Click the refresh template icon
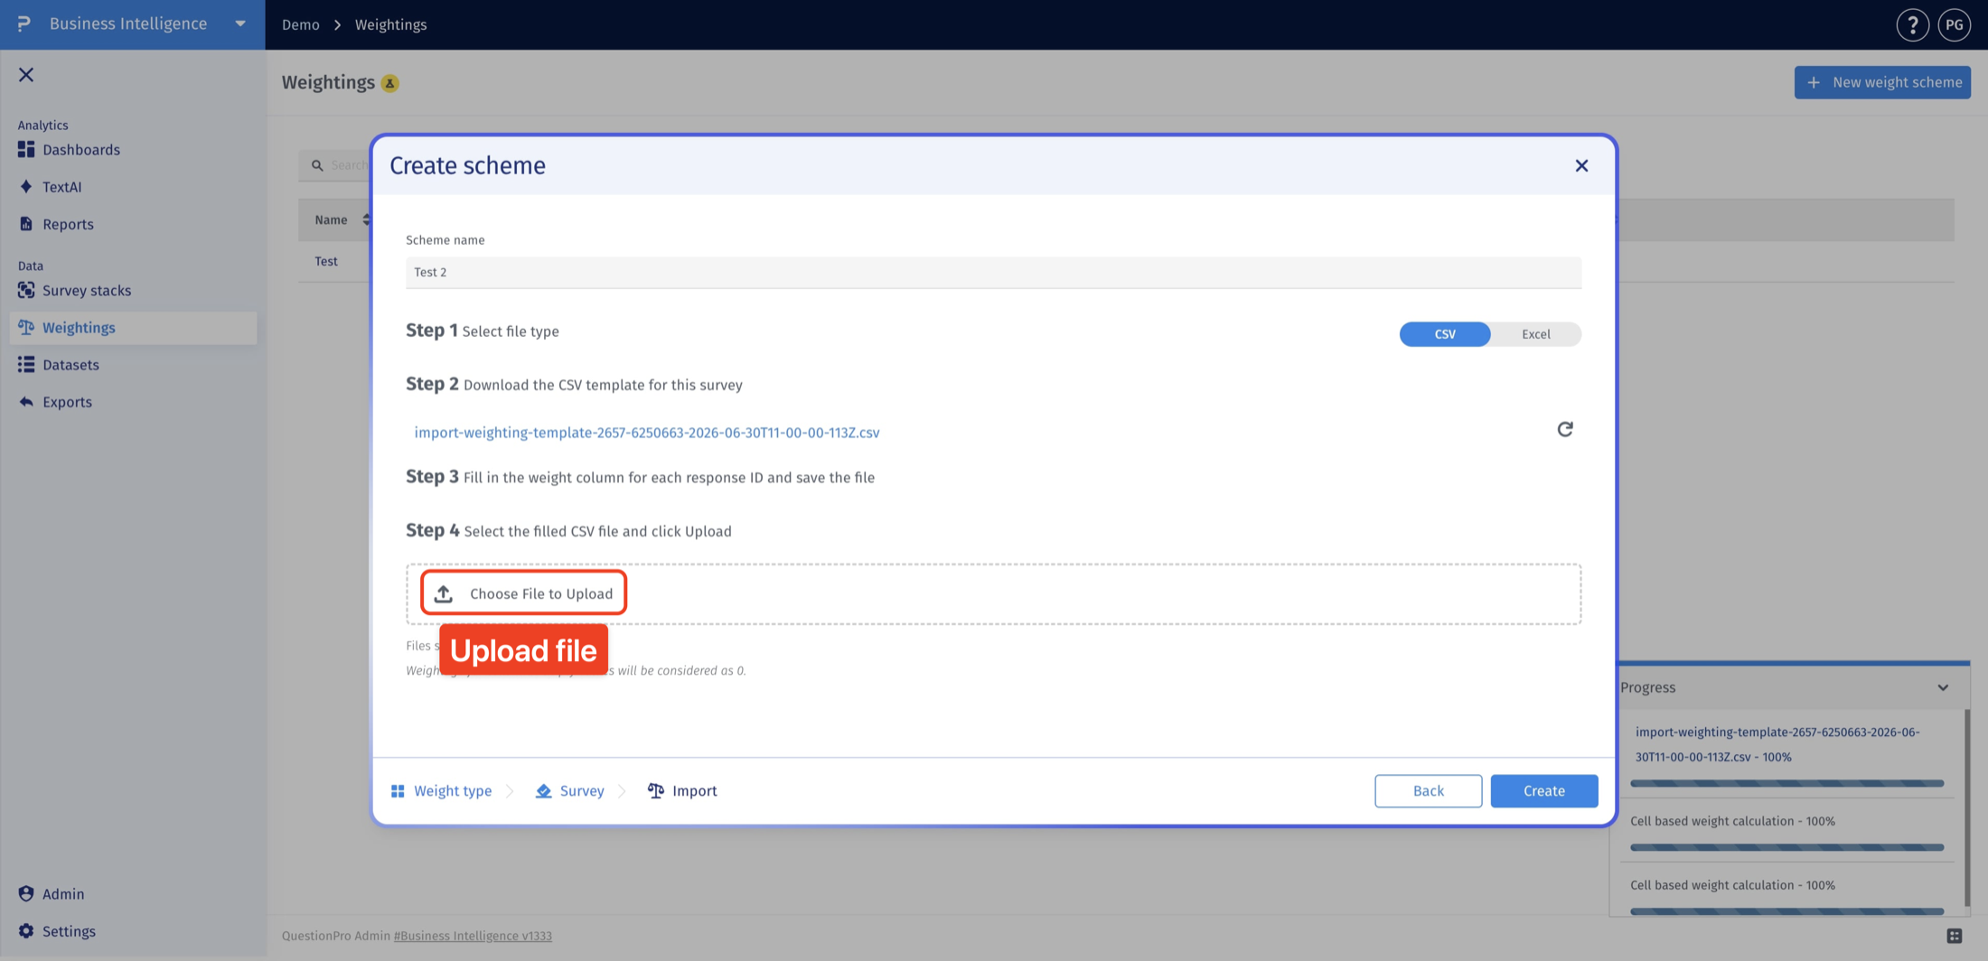Viewport: 1988px width, 961px height. [1565, 429]
